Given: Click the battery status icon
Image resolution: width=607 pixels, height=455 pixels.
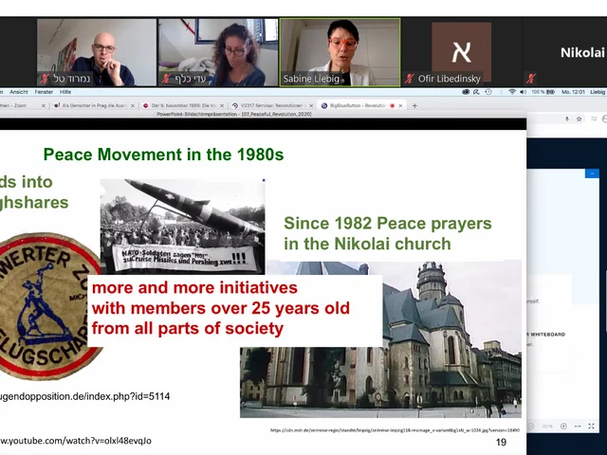Looking at the screenshot, I should pyautogui.click(x=550, y=92).
